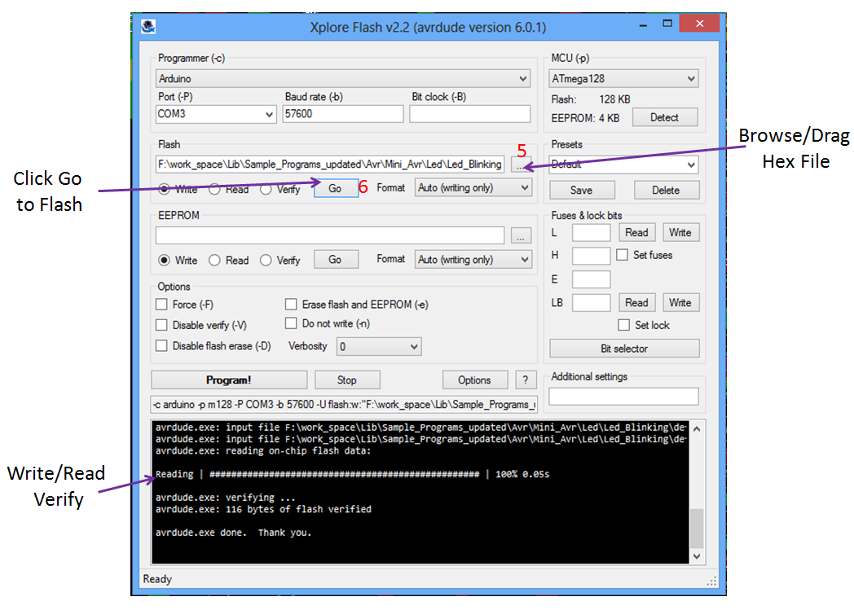Viewport: 854px width, 610px height.
Task: Click the Xplore Flash app icon in title bar
Action: 148,26
